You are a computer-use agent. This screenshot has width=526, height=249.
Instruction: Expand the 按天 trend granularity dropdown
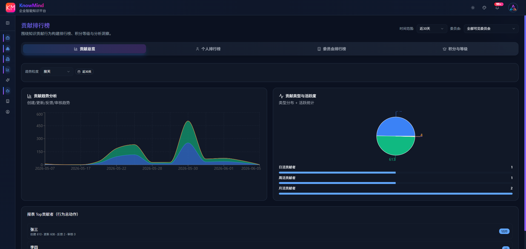(57, 72)
